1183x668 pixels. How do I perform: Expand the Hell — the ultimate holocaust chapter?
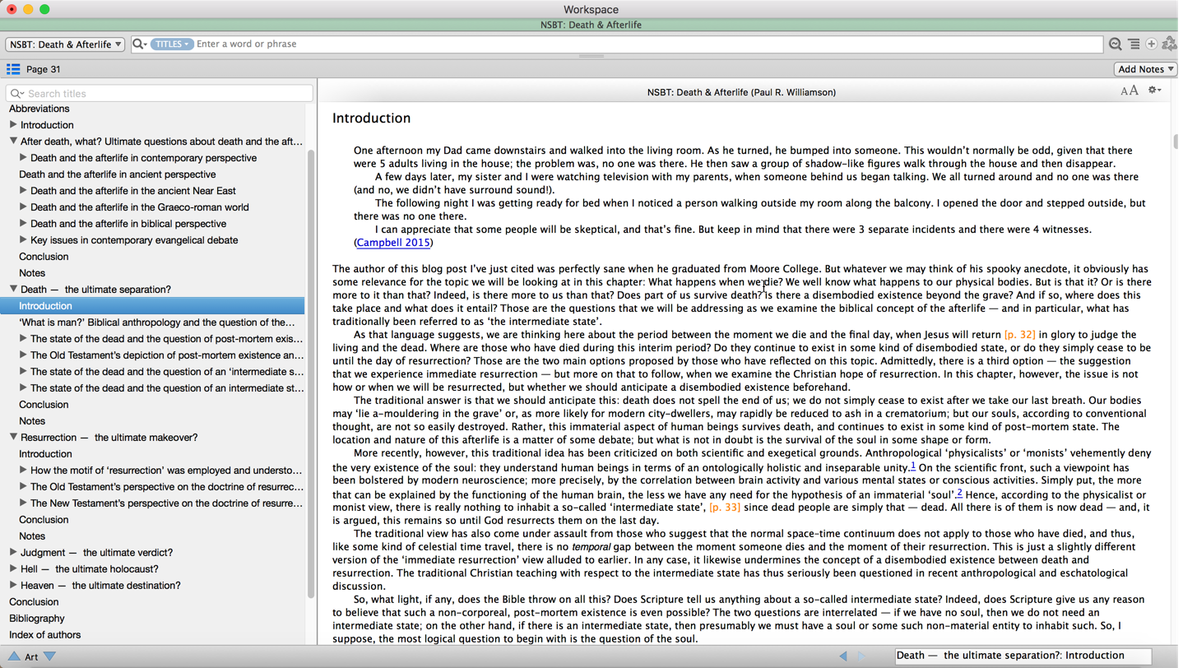(13, 569)
